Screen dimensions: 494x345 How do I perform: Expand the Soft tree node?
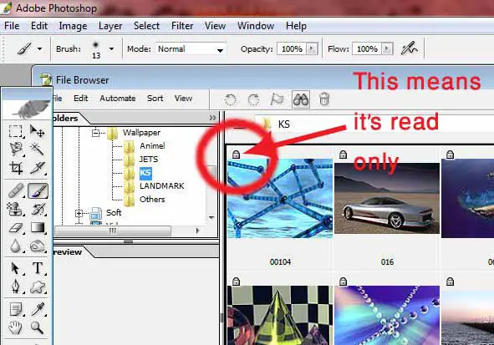pyautogui.click(x=79, y=213)
